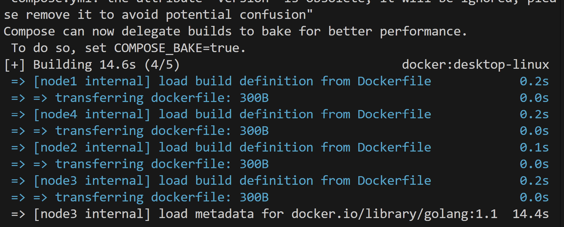Click the COMPOSE_BAKE=true text
564x227 pixels.
coord(179,48)
